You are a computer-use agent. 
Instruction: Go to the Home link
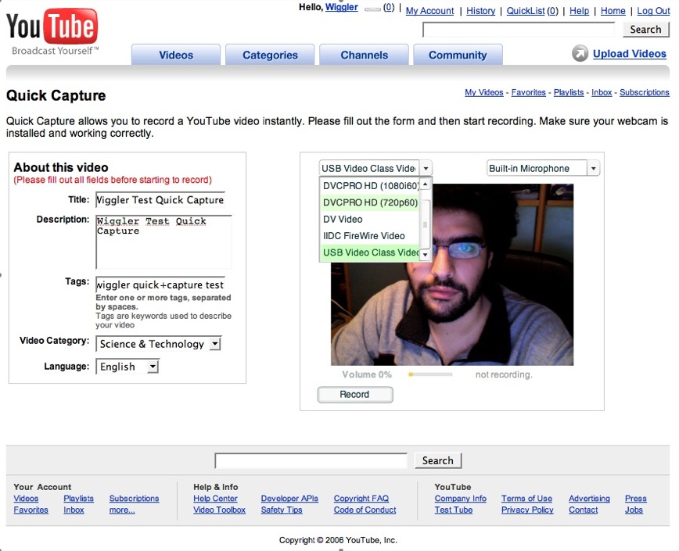tap(613, 11)
